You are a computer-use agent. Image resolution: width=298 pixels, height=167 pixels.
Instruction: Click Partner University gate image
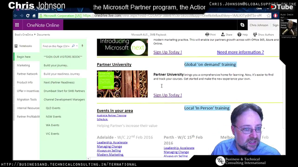(x=122, y=84)
